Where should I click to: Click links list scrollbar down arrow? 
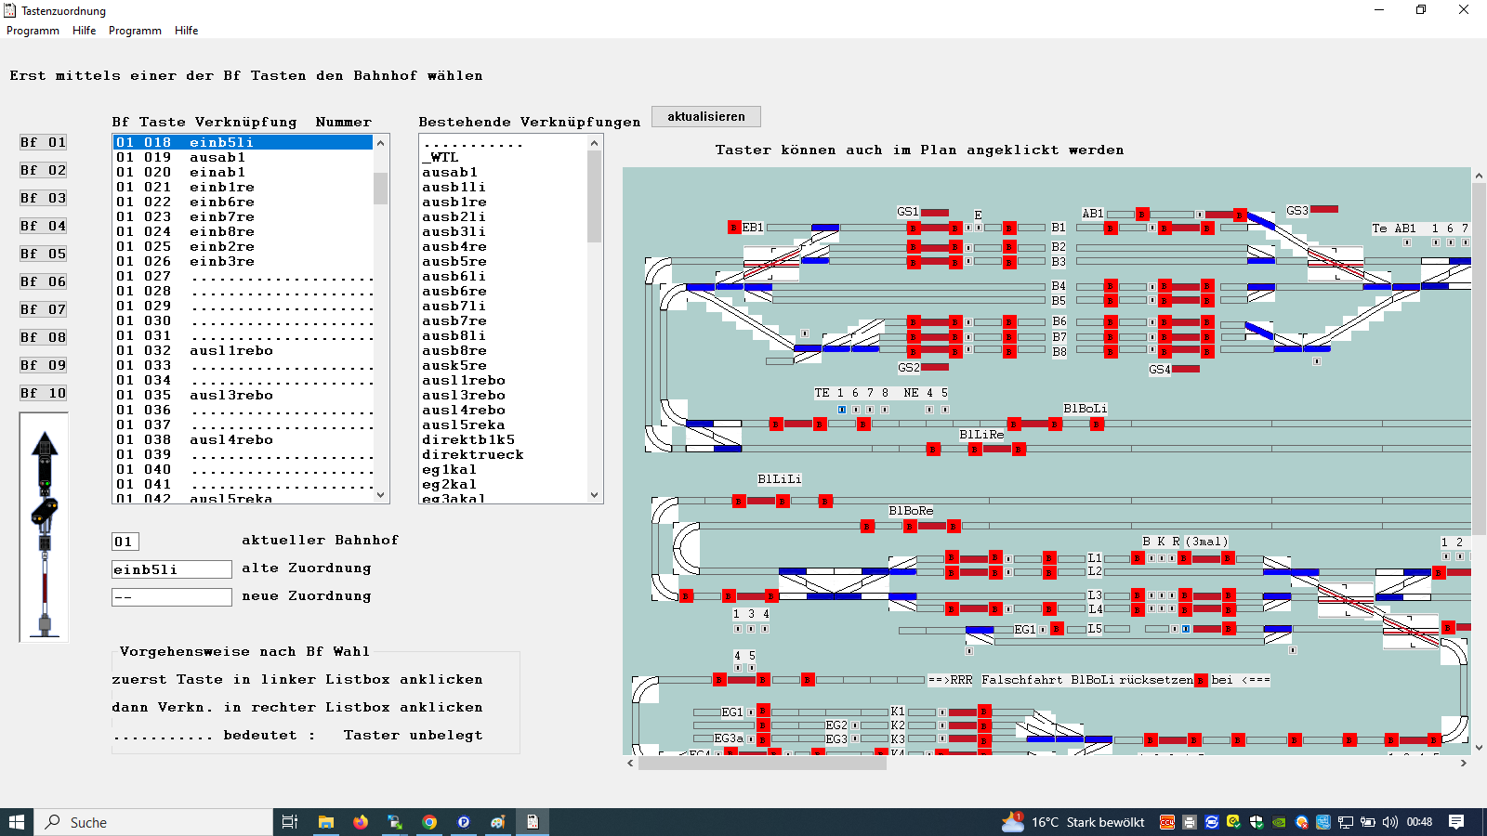pos(595,495)
